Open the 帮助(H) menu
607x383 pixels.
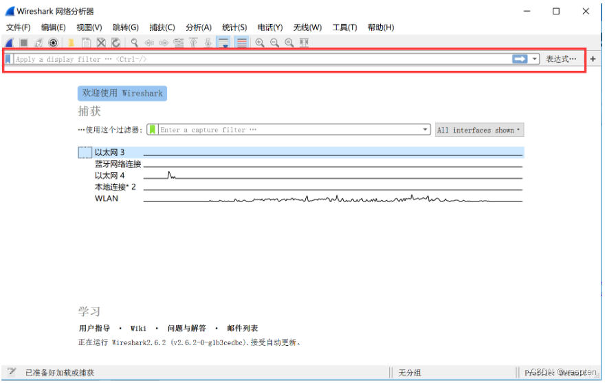click(381, 28)
